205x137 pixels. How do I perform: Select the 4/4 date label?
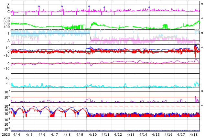(17, 134)
